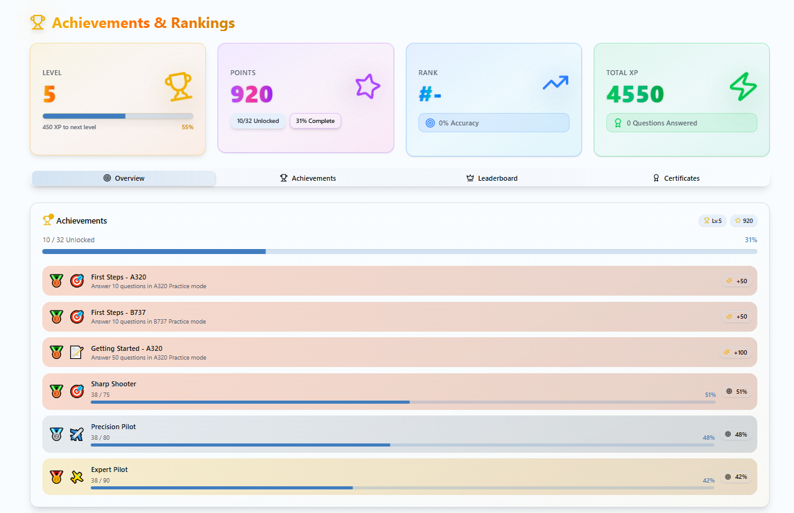Click the 'Sharp Shooter' achievement title

[114, 384]
